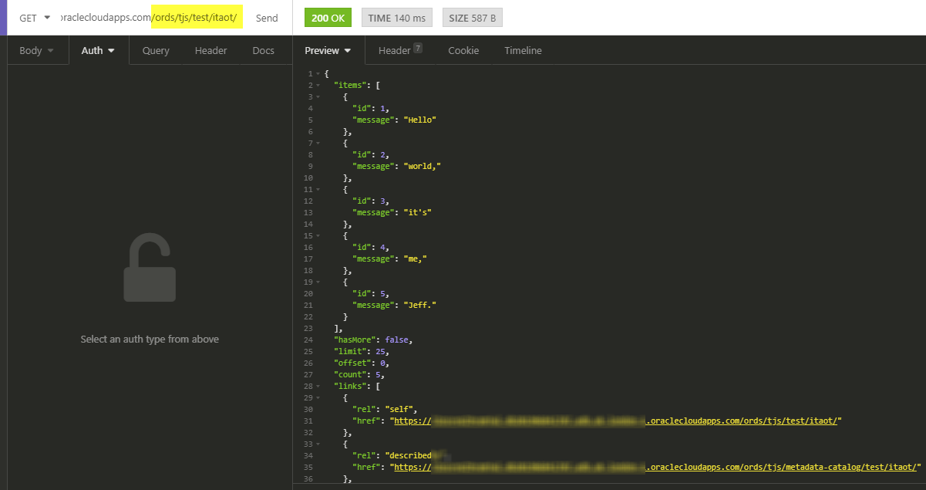Click the "count": 5 line
This screenshot has width=926, height=490.
tap(359, 374)
